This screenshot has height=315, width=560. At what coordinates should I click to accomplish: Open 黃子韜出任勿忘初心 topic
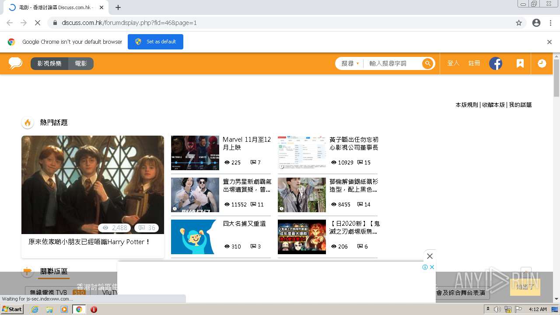[x=353, y=143]
